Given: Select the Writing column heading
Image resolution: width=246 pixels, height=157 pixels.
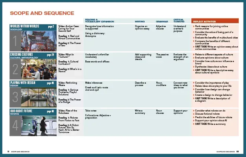Looking at the screenshot, I should point(140,21).
